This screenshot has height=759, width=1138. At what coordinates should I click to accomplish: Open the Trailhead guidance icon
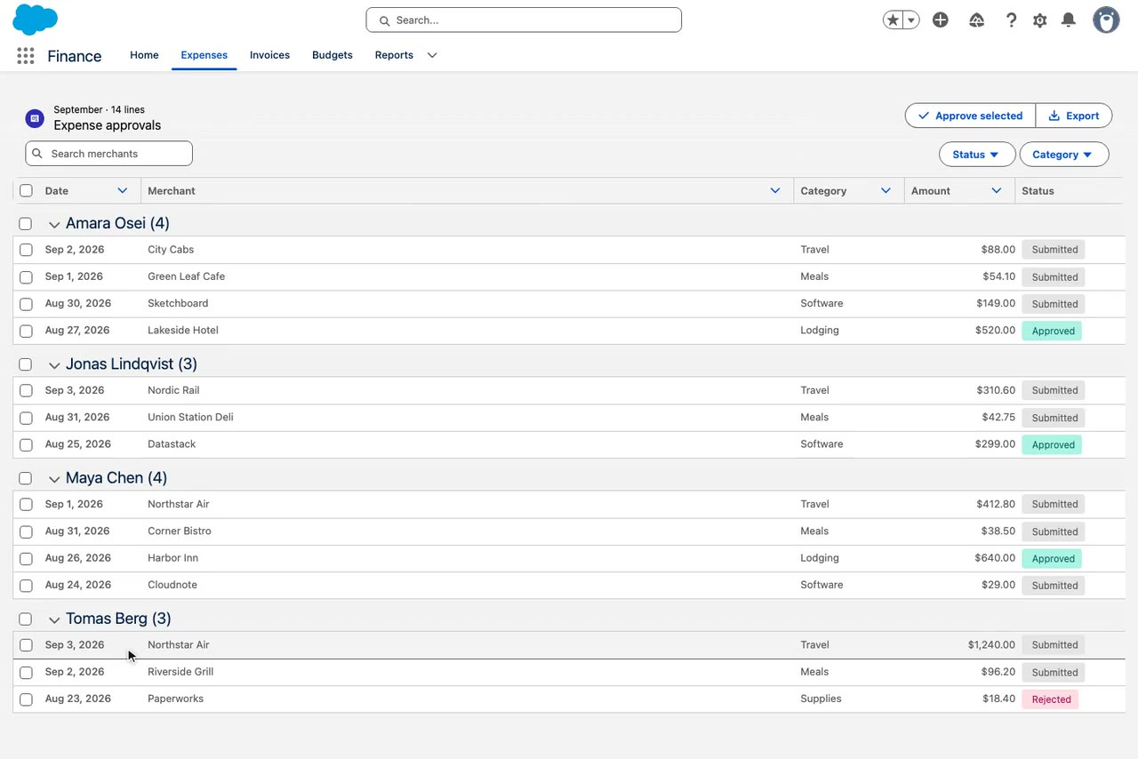point(976,20)
